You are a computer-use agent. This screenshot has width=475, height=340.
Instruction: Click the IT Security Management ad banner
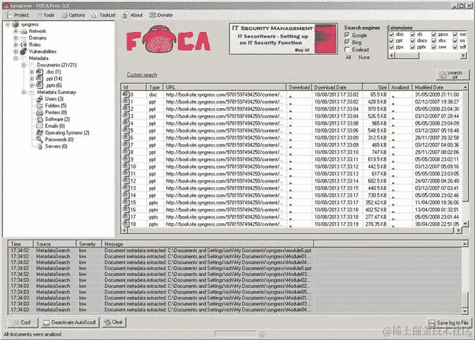click(x=283, y=39)
